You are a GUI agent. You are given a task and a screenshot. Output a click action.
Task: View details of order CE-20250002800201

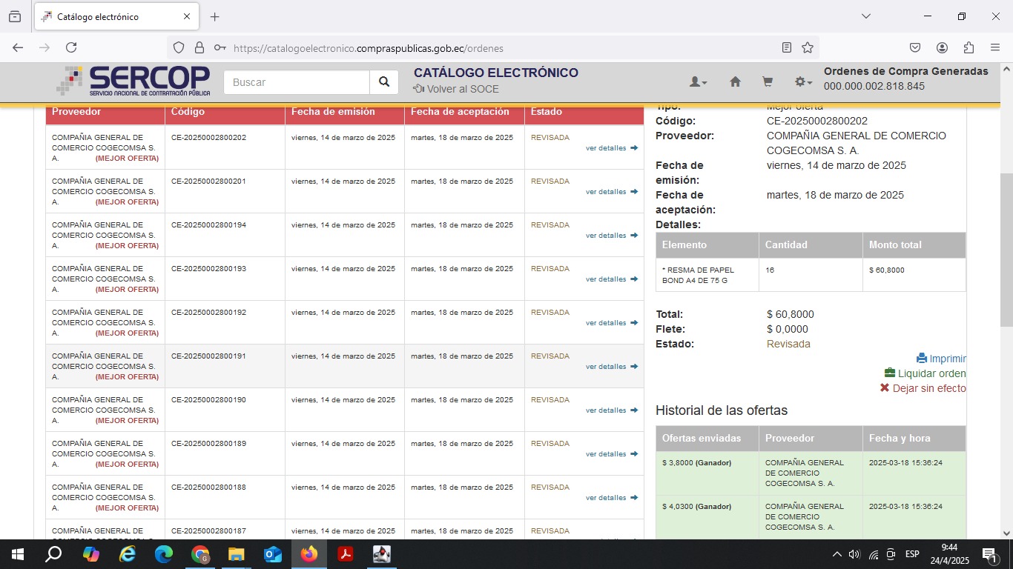coord(611,192)
